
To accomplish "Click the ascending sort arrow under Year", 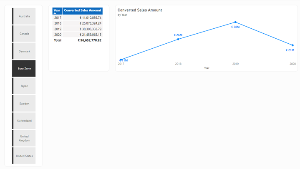I will pyautogui.click(x=55, y=13).
